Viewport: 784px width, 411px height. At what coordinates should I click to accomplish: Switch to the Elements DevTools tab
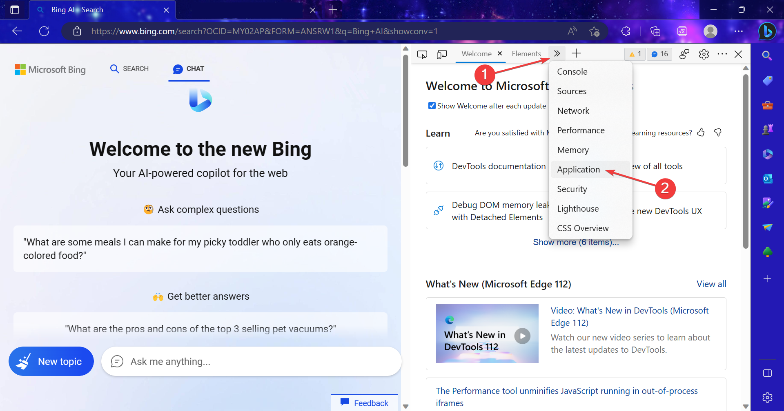526,54
